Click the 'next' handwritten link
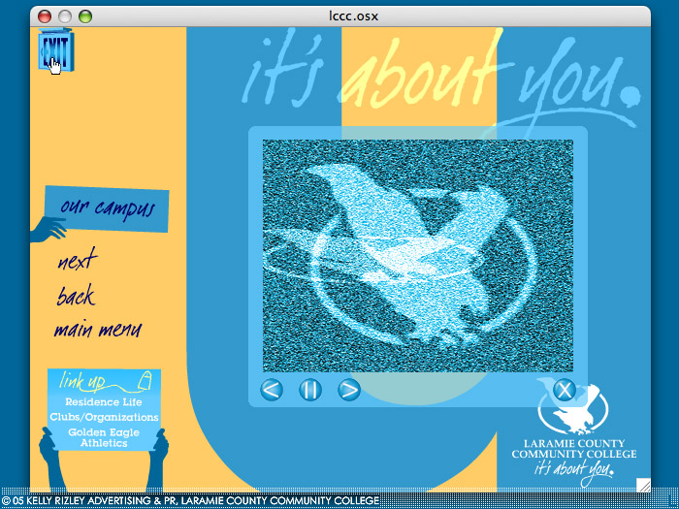 pyautogui.click(x=77, y=259)
